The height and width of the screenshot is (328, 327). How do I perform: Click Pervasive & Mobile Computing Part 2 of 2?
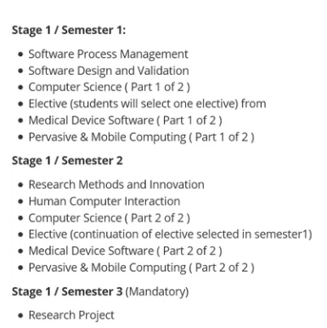point(141,268)
